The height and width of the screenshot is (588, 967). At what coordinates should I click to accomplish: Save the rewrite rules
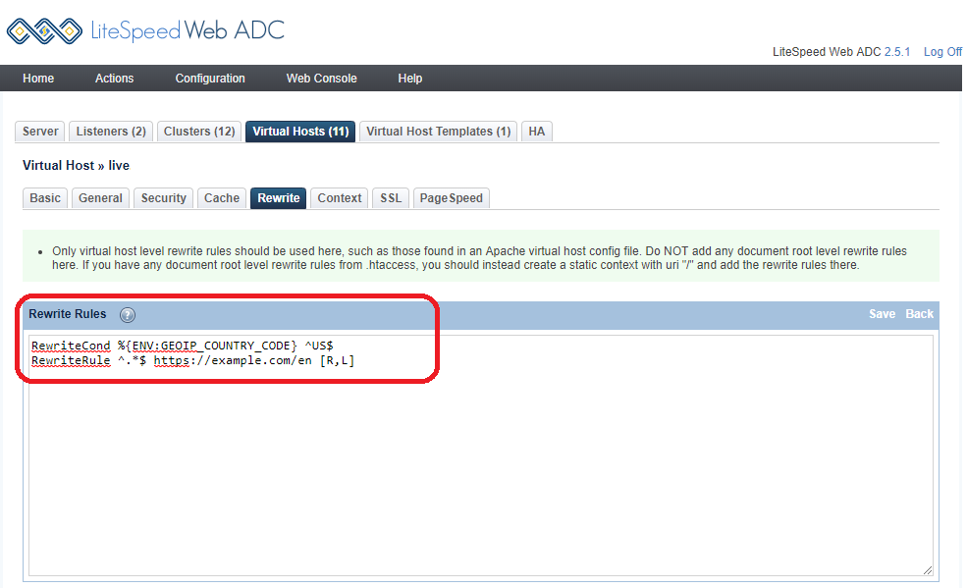pos(882,314)
